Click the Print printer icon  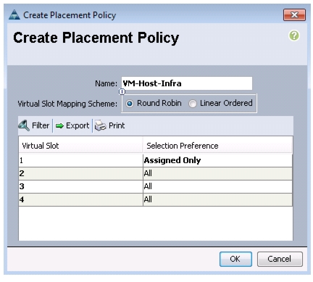pos(100,125)
